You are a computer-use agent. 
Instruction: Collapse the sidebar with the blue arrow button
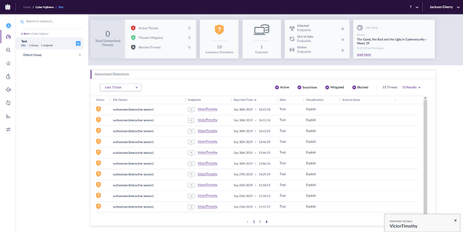9,26
